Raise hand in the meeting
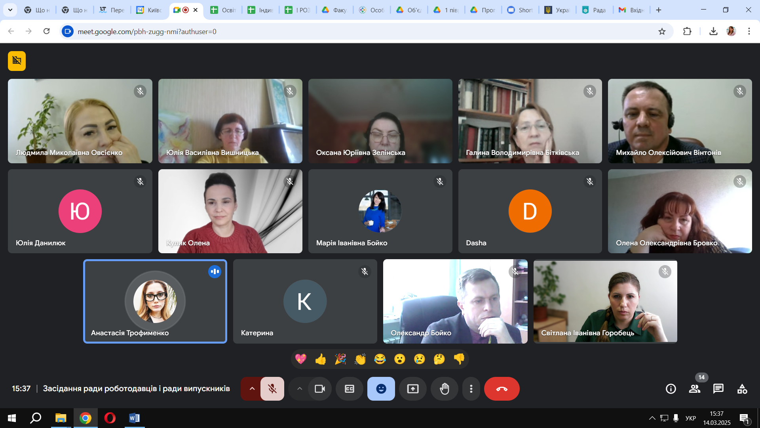The height and width of the screenshot is (428, 760). tap(445, 389)
